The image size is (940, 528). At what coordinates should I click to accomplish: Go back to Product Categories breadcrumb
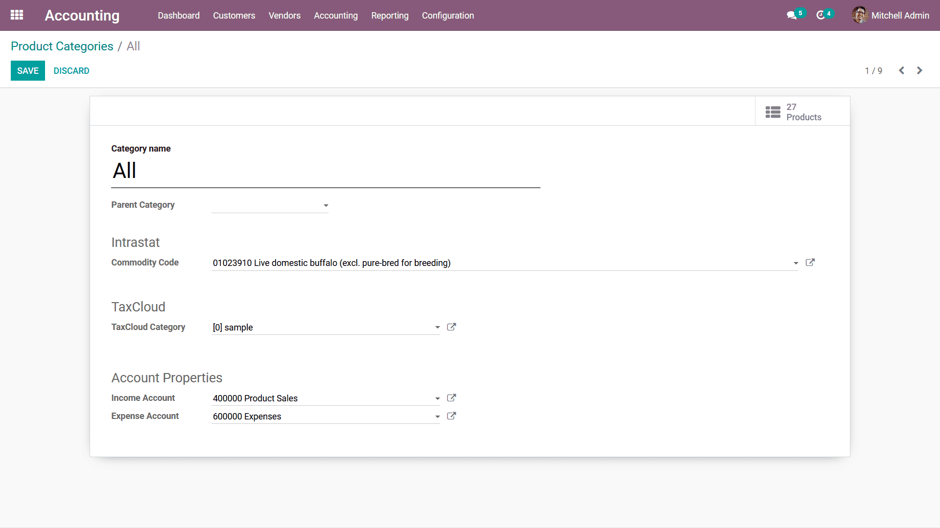[62, 46]
